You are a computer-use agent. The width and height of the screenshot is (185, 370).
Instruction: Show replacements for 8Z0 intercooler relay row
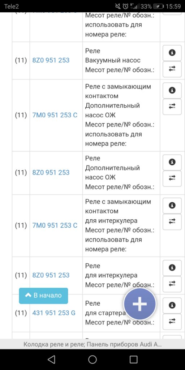(172, 284)
